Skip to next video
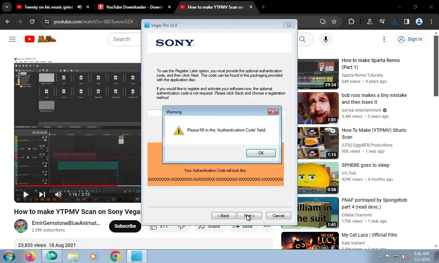The width and height of the screenshot is (439, 263). (x=42, y=195)
